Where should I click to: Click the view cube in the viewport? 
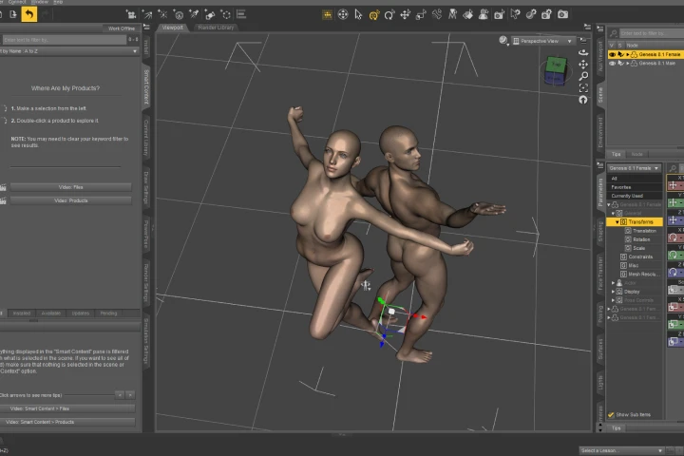[556, 71]
